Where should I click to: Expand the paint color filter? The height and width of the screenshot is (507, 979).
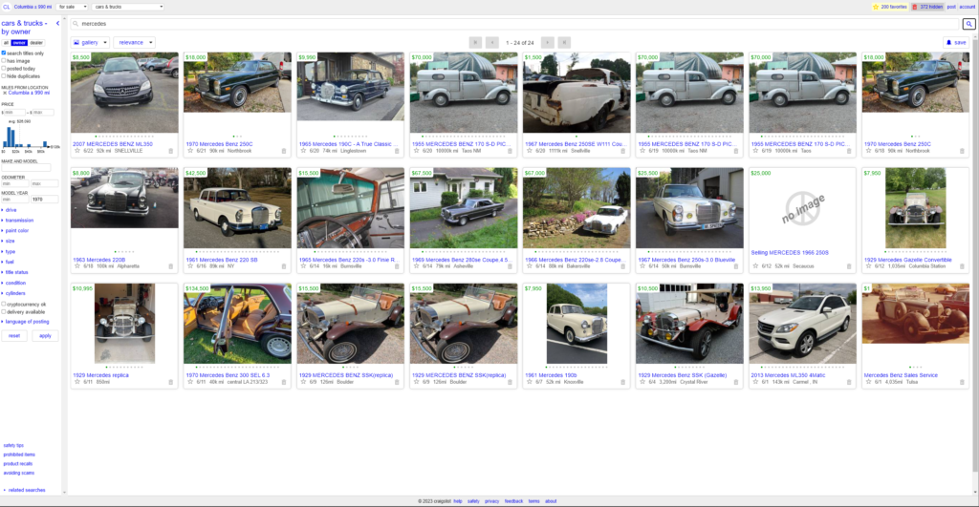(16, 231)
